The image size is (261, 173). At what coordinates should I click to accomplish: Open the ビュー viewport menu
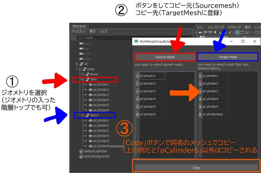(201, 27)
